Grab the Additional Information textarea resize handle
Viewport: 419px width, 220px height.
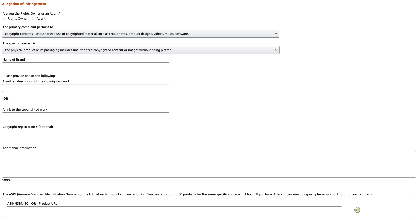[414, 176]
